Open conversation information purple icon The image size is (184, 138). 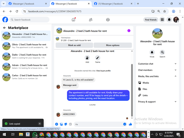click(x=129, y=31)
